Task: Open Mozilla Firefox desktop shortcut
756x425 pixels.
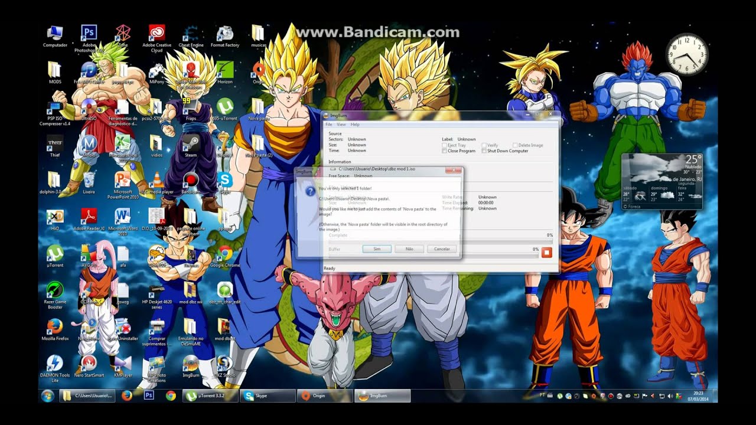Action: pyautogui.click(x=55, y=329)
